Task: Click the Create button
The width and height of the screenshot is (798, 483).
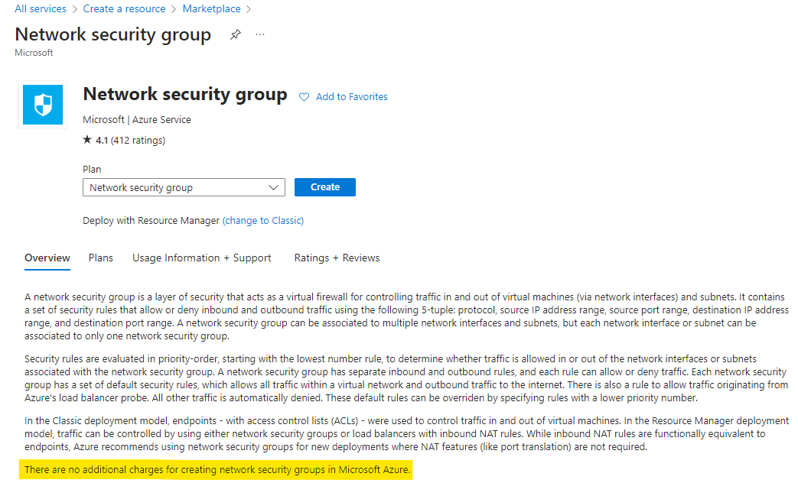Action: (324, 187)
